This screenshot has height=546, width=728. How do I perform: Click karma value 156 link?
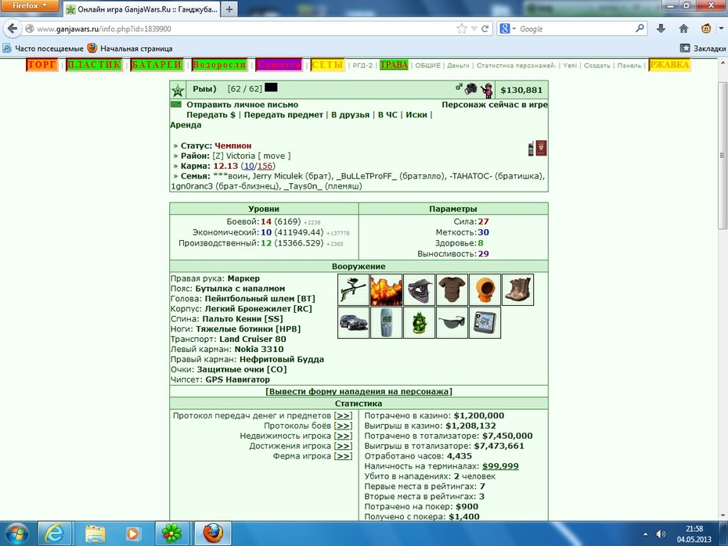pyautogui.click(x=265, y=166)
